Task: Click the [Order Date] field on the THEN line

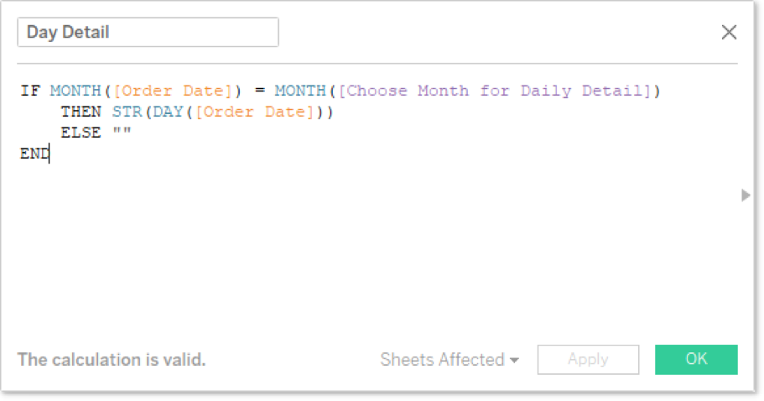Action: [x=254, y=112]
